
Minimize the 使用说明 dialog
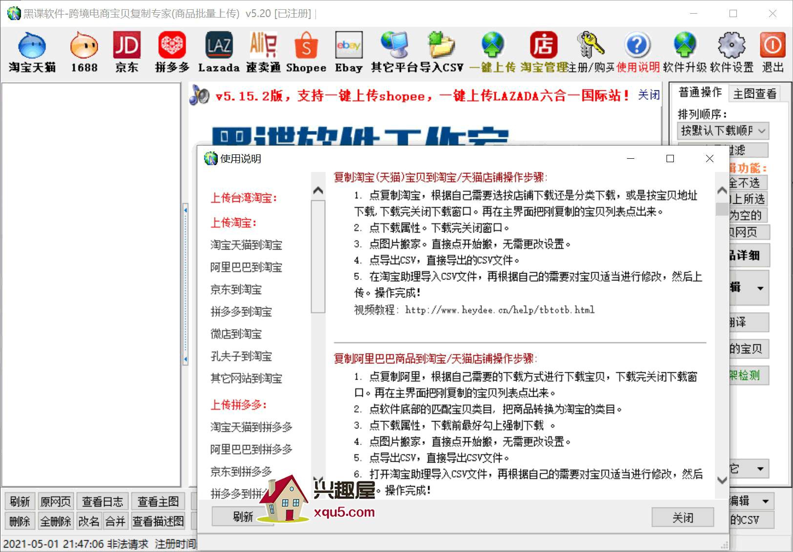[630, 158]
